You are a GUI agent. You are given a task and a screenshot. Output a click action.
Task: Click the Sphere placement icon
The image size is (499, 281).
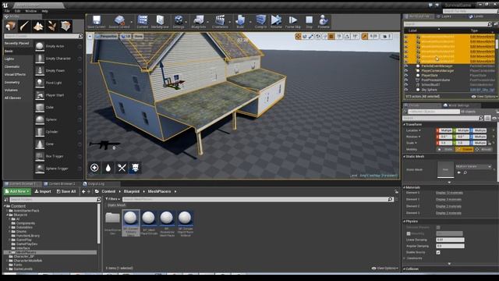click(40, 119)
